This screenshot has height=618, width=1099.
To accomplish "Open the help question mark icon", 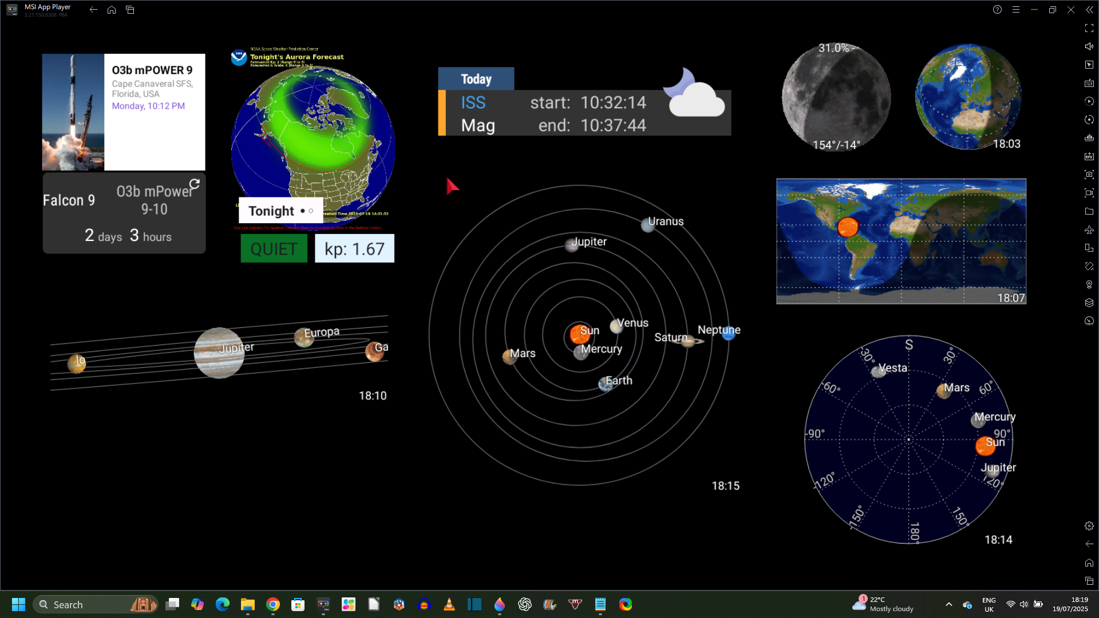I will click(x=998, y=10).
